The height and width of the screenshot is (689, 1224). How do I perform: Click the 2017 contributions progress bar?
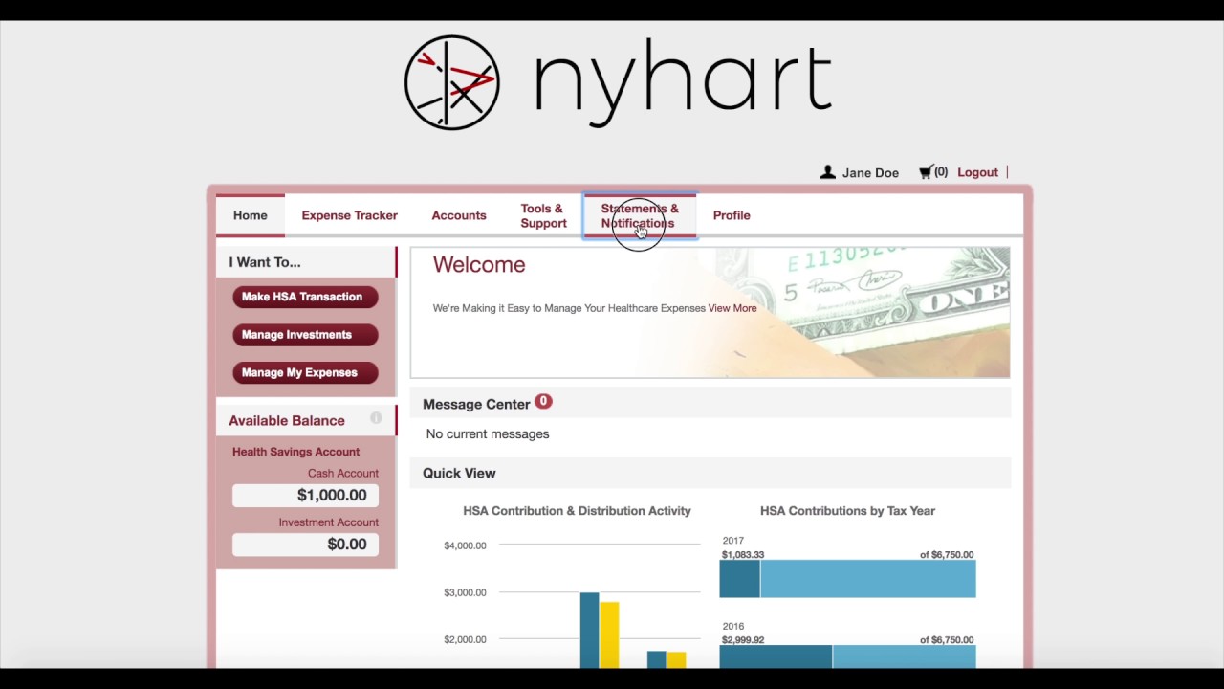847,579
